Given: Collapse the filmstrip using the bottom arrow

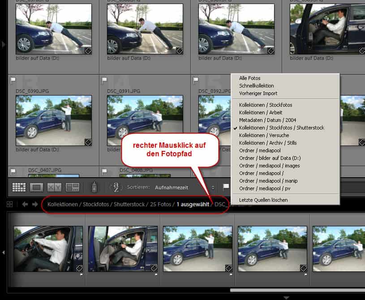Looking at the screenshot, I should (x=286, y=297).
